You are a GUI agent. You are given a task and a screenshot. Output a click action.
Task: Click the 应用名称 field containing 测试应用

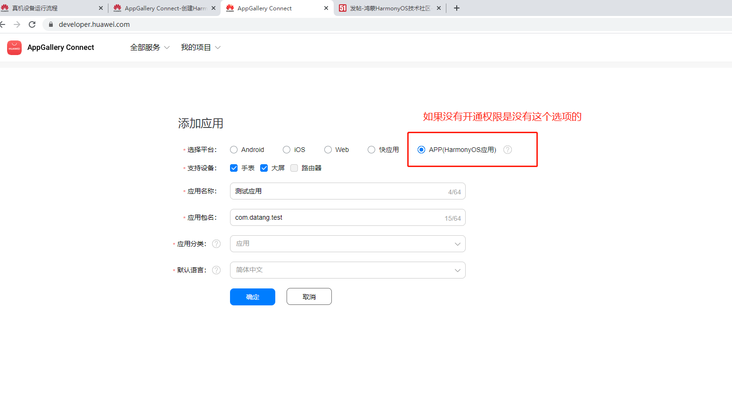pos(348,191)
